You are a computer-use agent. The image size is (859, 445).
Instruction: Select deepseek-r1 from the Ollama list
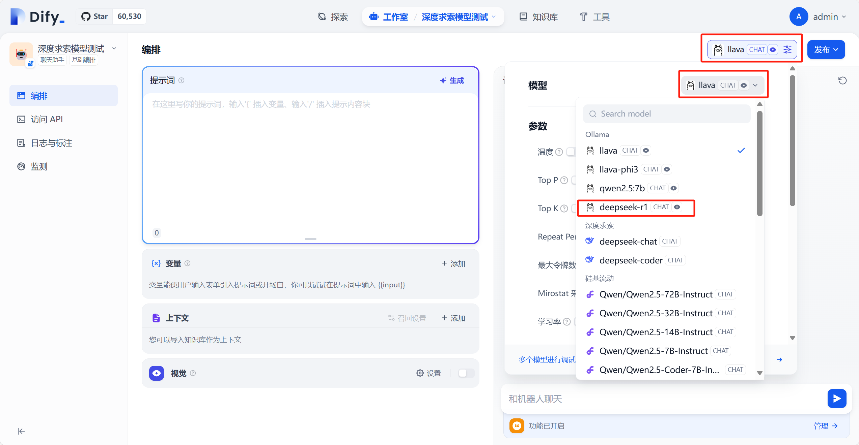[623, 207]
